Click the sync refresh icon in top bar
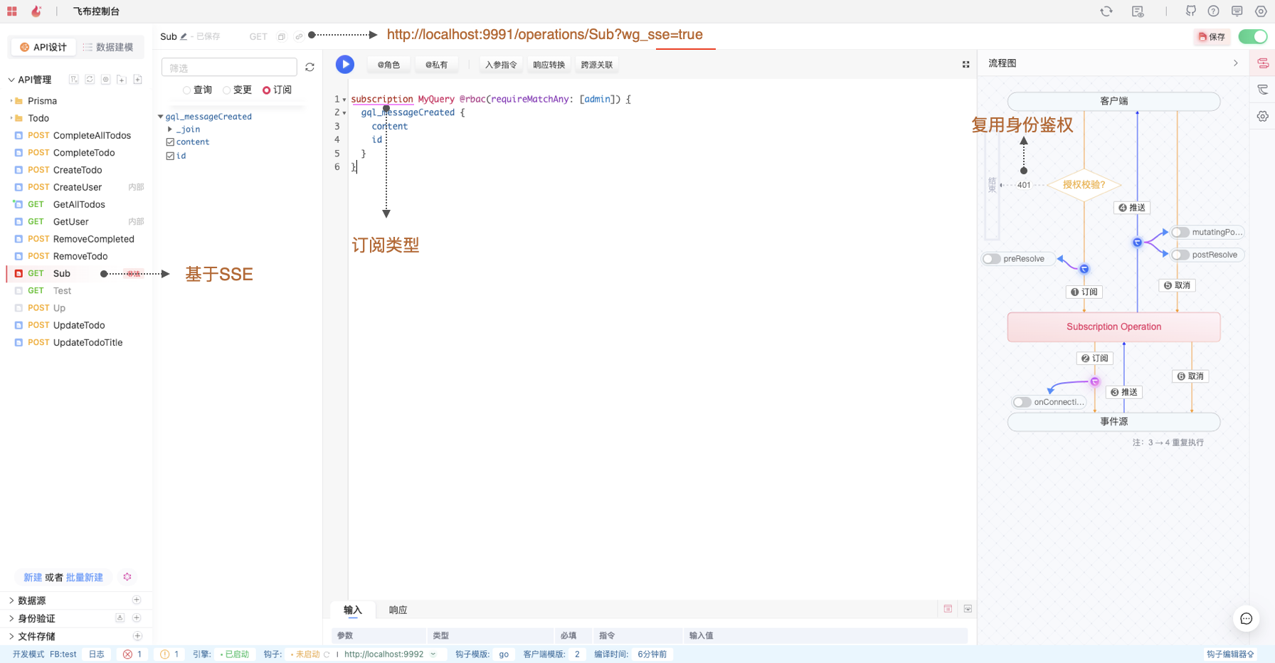Viewport: 1275px width, 663px height. (1106, 11)
